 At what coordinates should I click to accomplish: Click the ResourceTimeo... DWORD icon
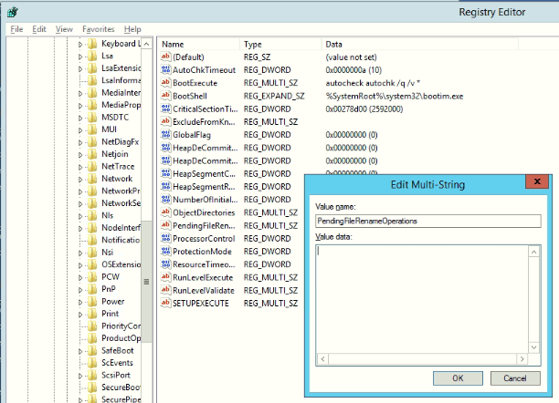(x=165, y=264)
